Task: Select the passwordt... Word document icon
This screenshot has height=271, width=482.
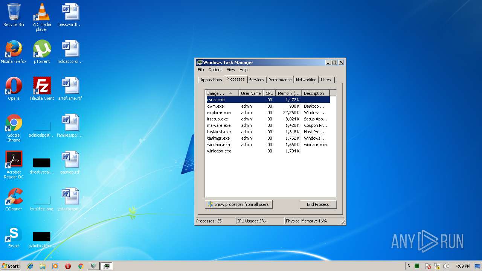Action: [x=70, y=15]
